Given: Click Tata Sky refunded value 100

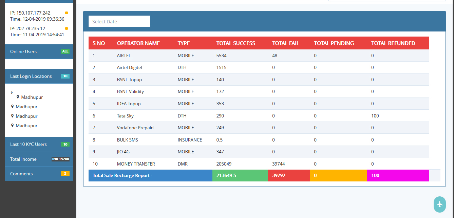Looking at the screenshot, I should tap(375, 116).
